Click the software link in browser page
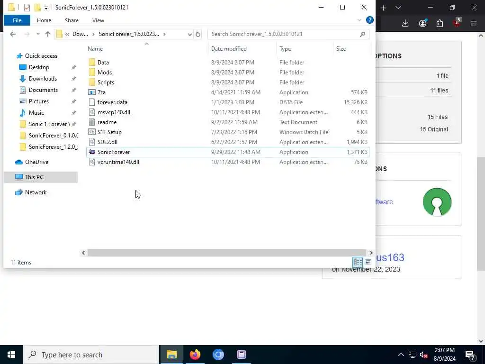 tap(384, 202)
